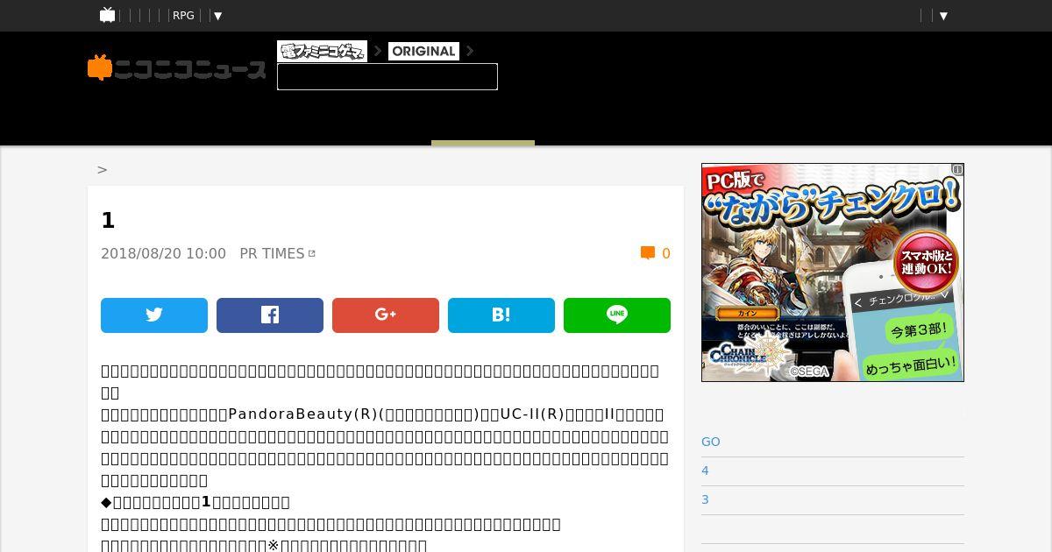1052x552 pixels.
Task: Click the comment count '0'
Action: 666,253
